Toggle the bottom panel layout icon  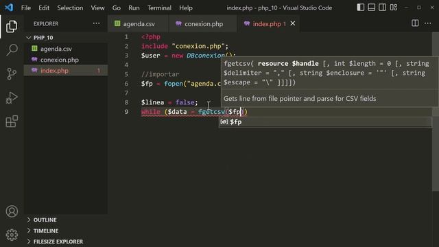(x=372, y=8)
